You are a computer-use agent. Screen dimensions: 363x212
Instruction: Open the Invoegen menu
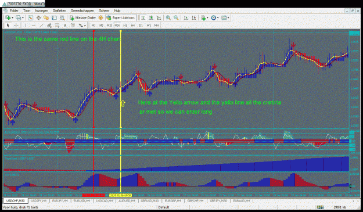point(41,10)
